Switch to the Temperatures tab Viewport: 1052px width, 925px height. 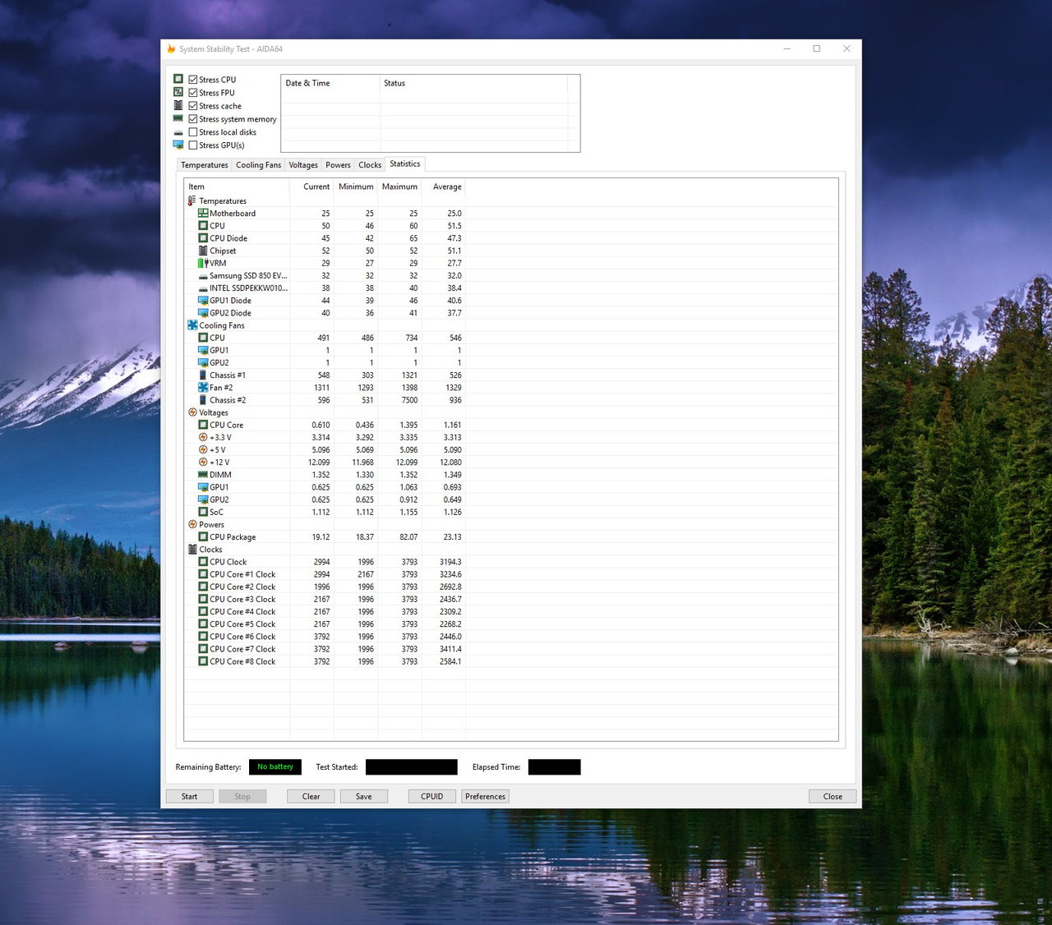pyautogui.click(x=204, y=165)
